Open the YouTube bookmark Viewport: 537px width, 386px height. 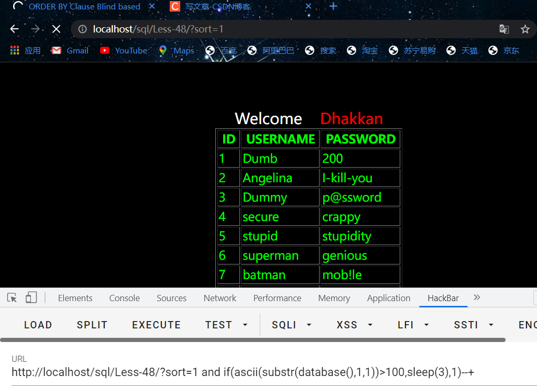[124, 51]
